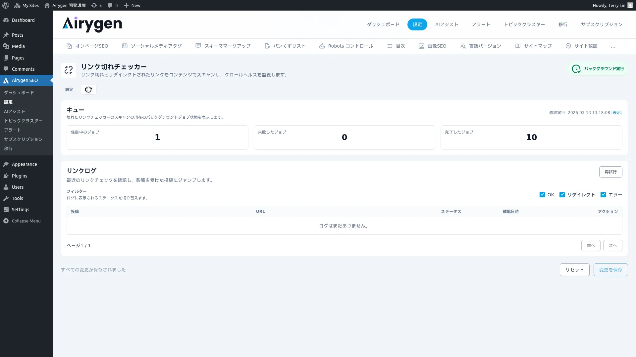This screenshot has height=357, width=636.
Task: Open the New content menu
Action: (132, 5)
